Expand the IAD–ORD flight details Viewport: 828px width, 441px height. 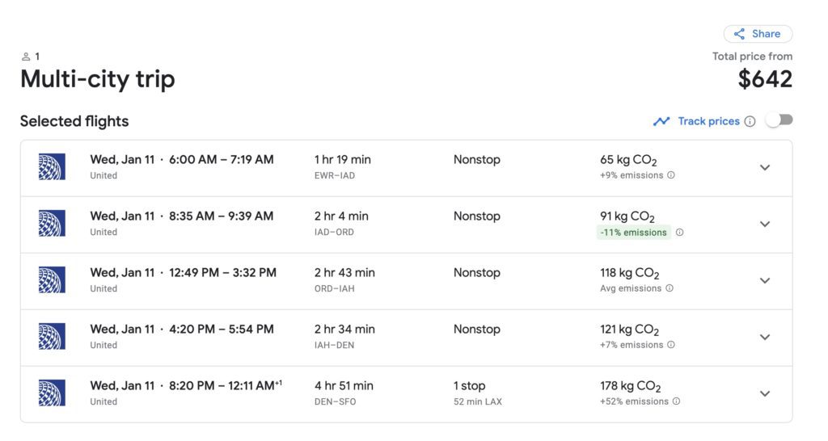coord(764,225)
